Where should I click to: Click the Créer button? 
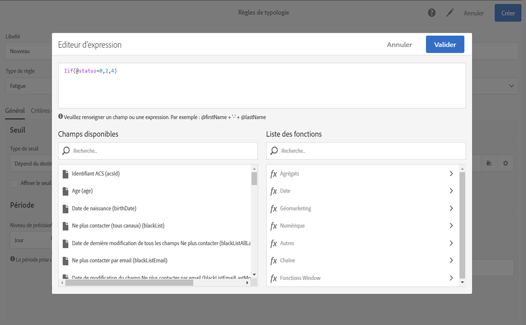click(508, 13)
